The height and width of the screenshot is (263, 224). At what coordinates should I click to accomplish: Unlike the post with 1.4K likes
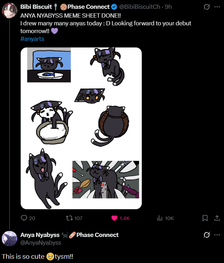point(121,218)
